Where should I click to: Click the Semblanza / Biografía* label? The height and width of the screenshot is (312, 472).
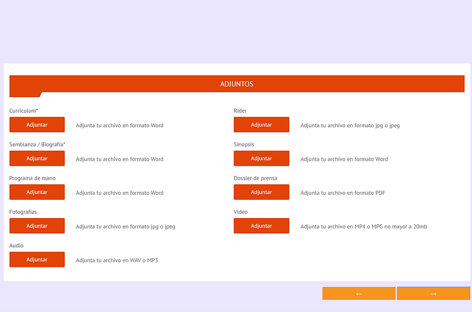[x=37, y=145]
